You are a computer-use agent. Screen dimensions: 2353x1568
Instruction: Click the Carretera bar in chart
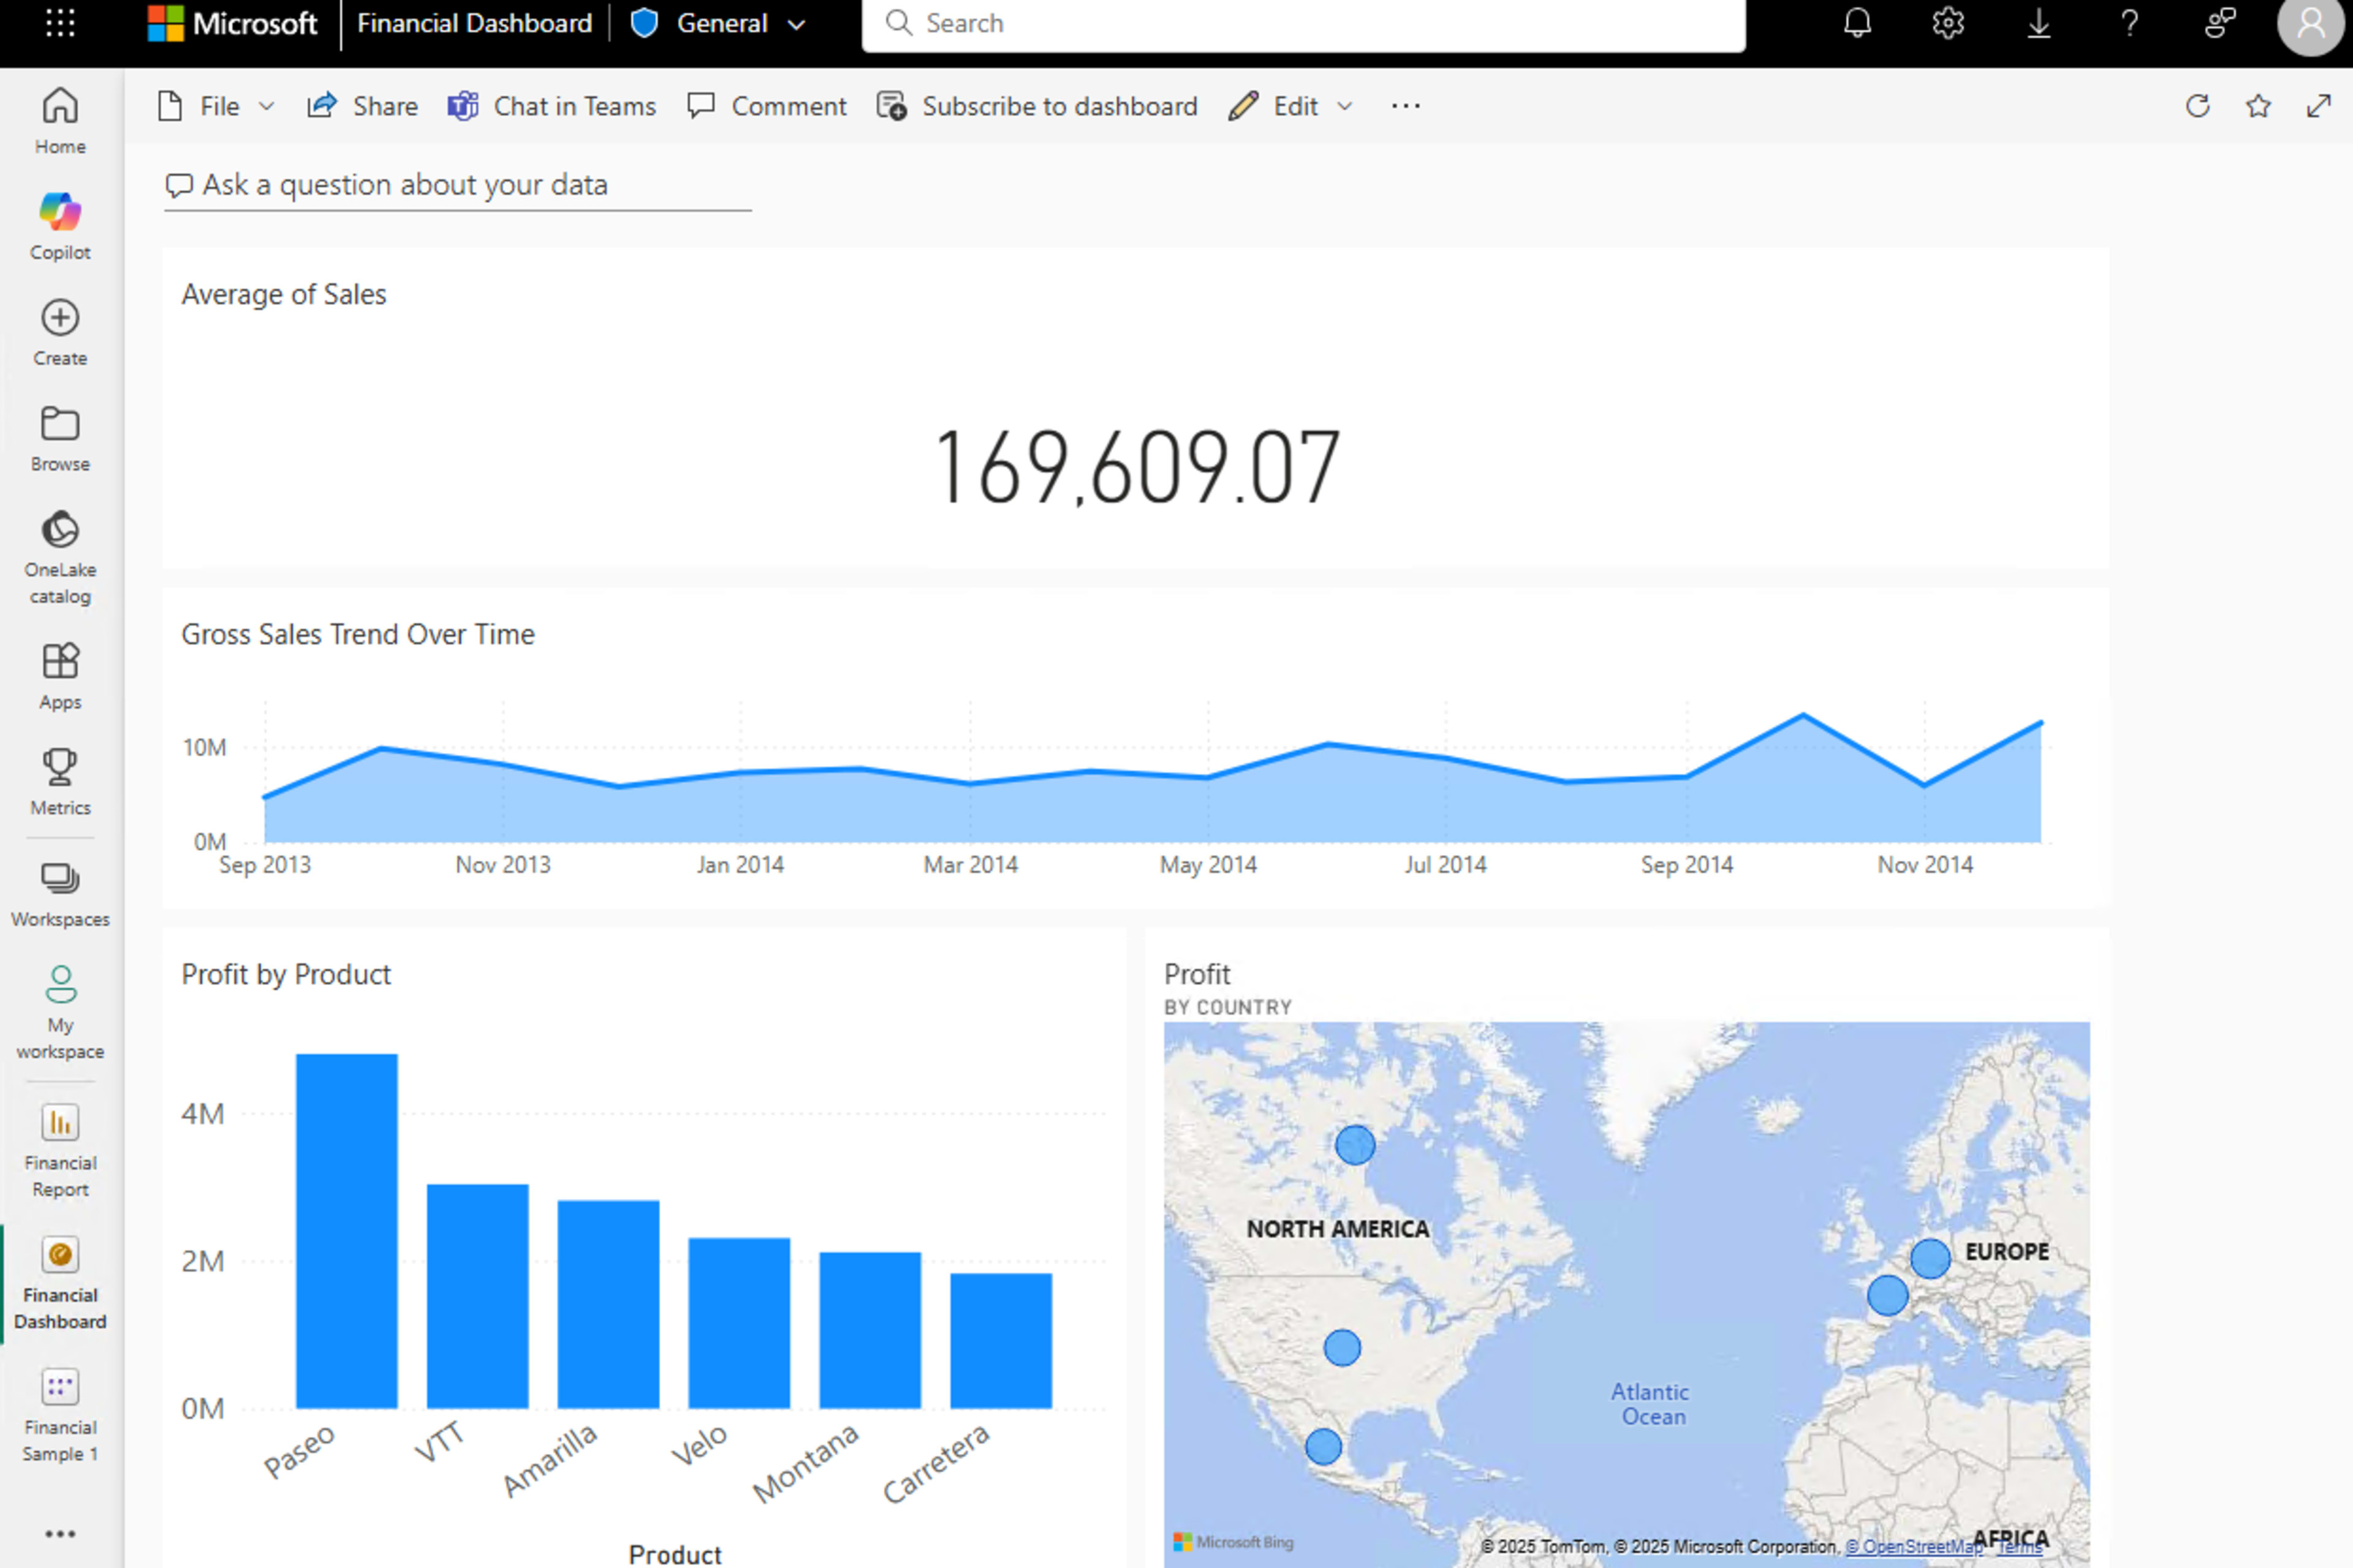tap(1001, 1340)
